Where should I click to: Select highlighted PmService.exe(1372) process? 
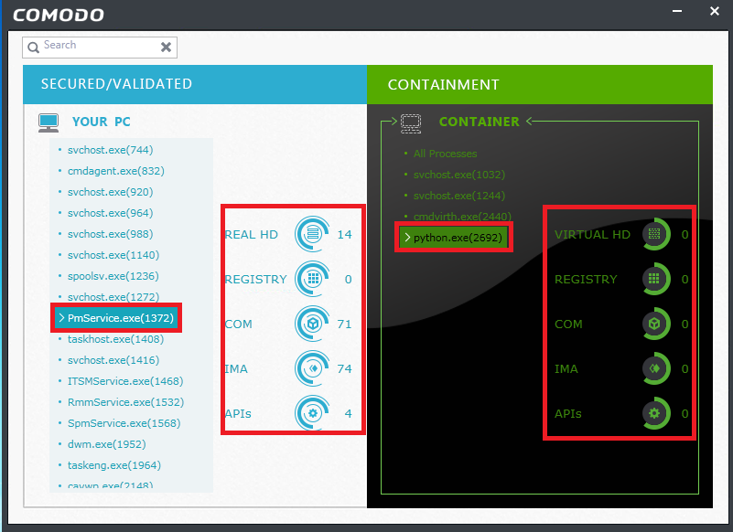(116, 318)
